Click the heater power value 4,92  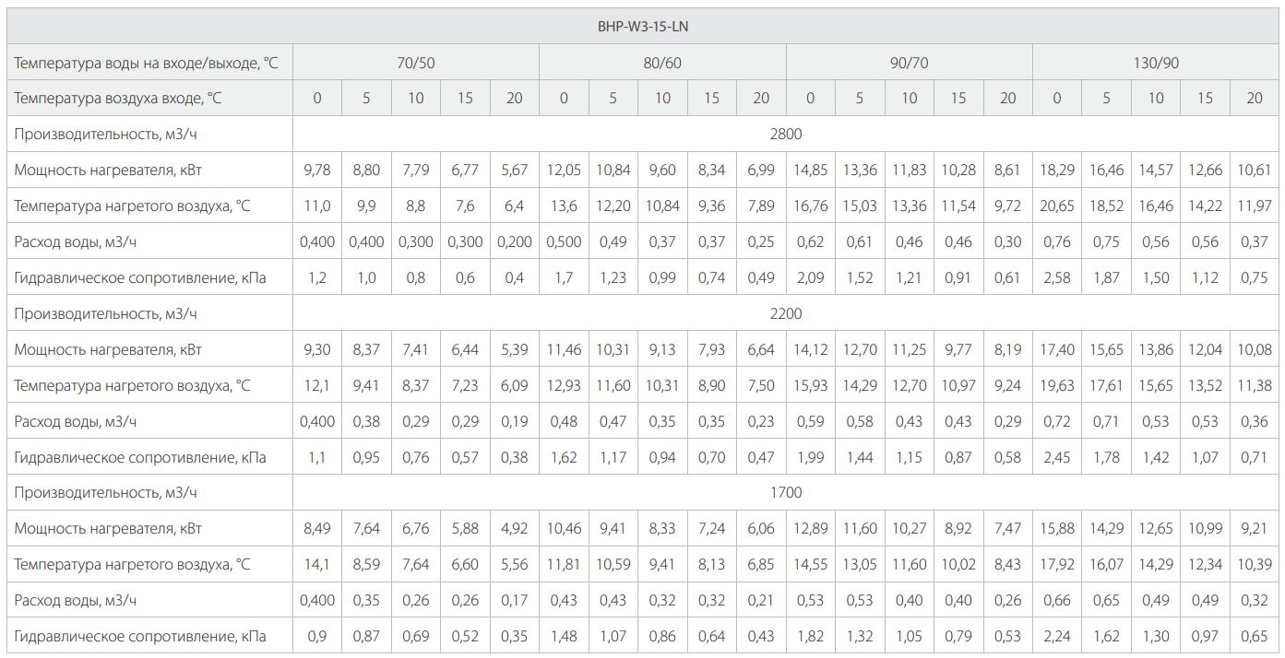tap(515, 528)
